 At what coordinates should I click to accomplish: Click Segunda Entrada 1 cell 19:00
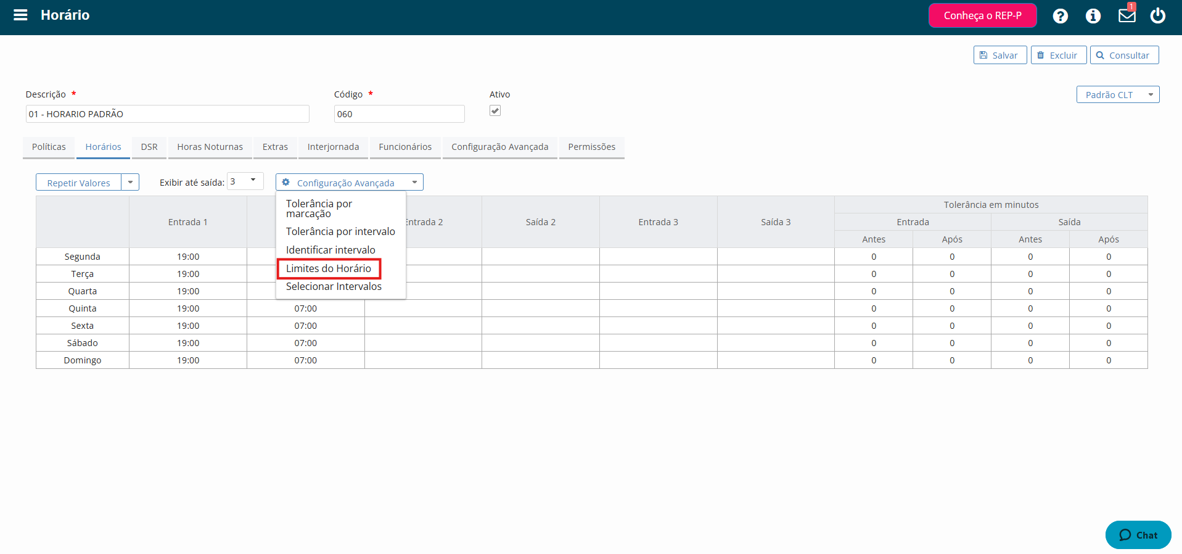point(188,257)
